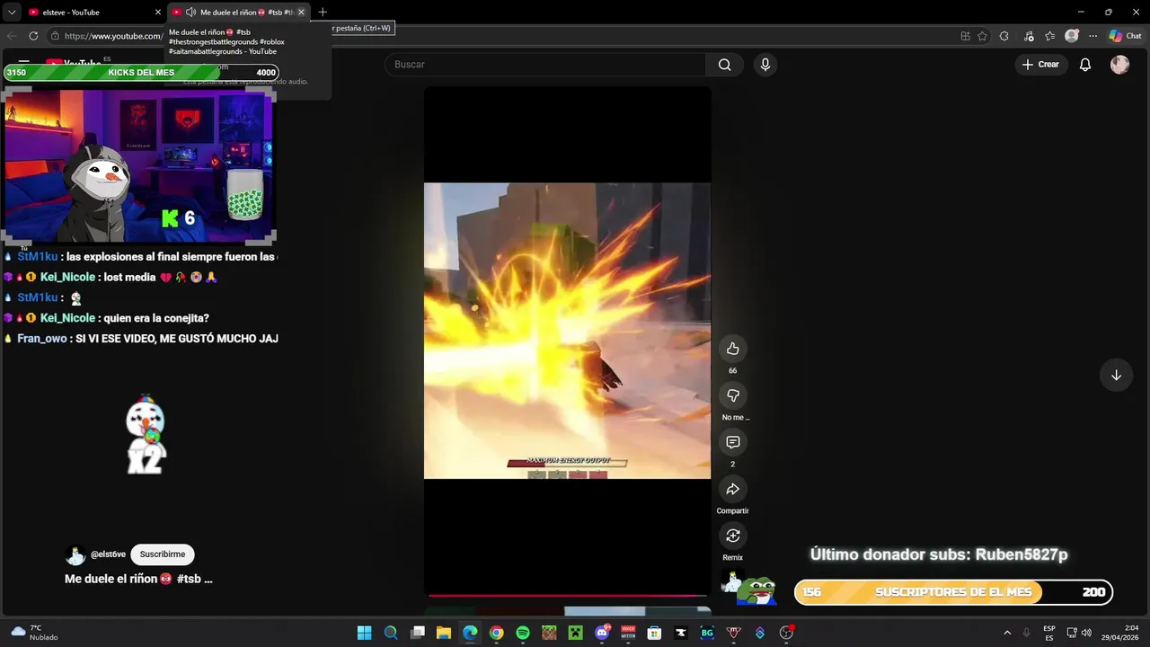
Task: Mute audio on the playing tab speaker icon
Action: point(190,13)
